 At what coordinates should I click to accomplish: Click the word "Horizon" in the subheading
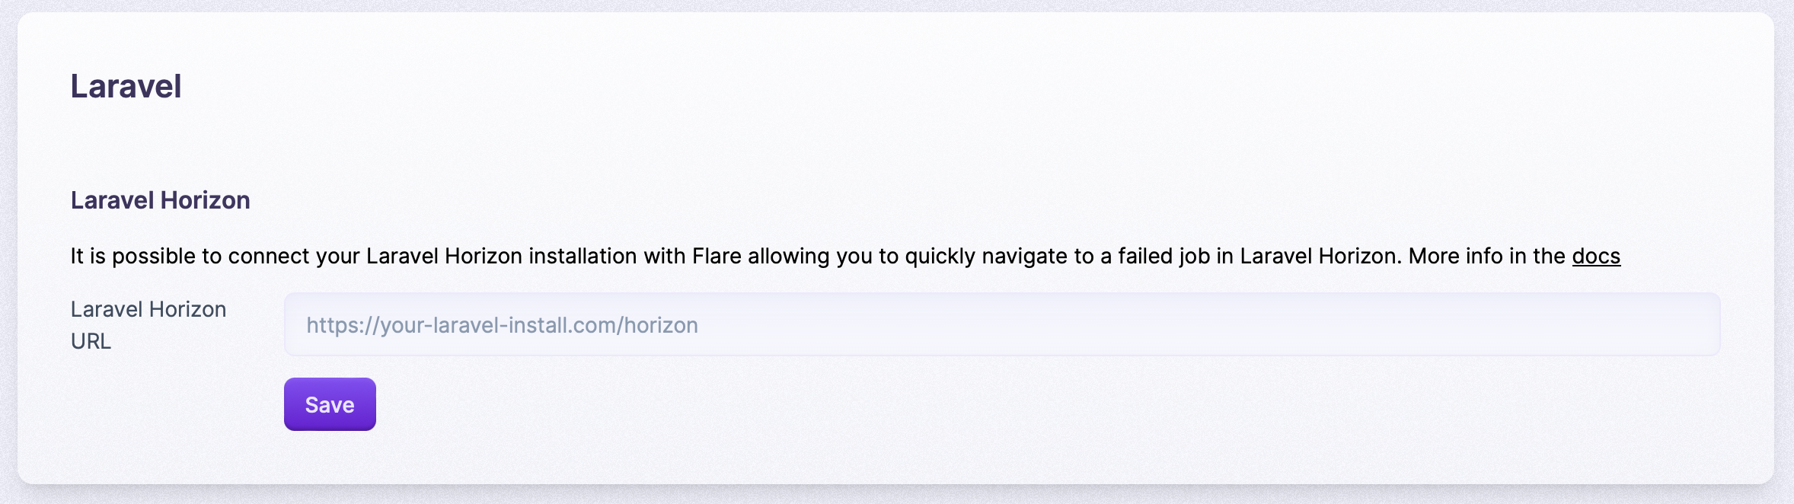pos(205,200)
